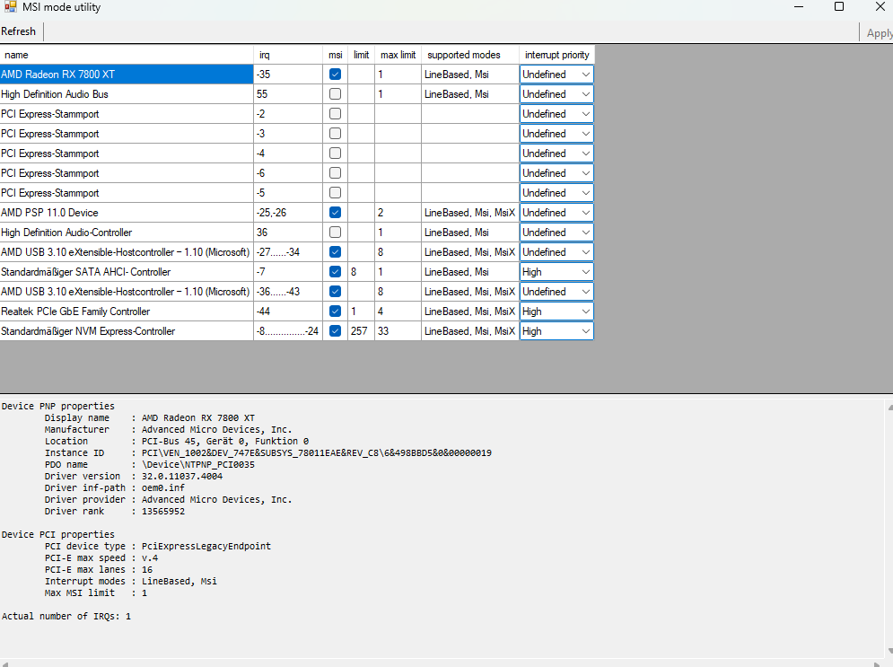Screen dimensions: 893x667
Task: Select the Standardmäßiger SATA AHCI- Controller row
Action: [x=127, y=272]
